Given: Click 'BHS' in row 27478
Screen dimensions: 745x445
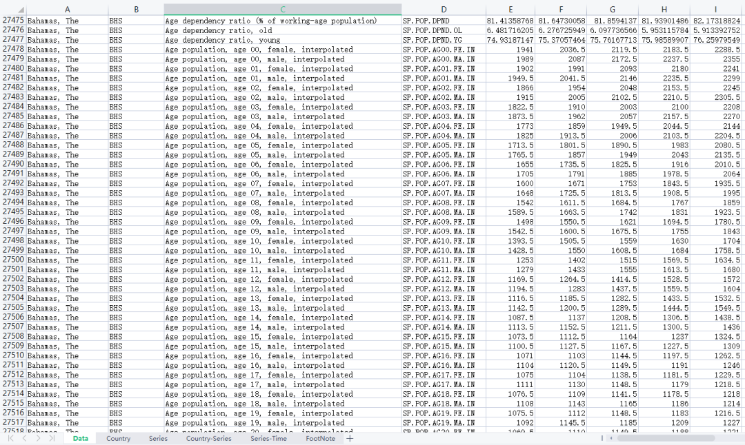Looking at the screenshot, I should (136, 50).
